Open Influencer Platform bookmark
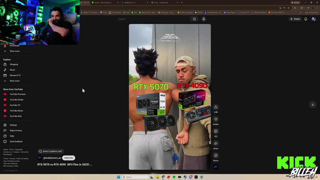This screenshot has height=180, width=320. tap(259, 12)
